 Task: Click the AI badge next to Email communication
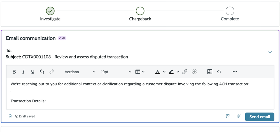click(62, 38)
